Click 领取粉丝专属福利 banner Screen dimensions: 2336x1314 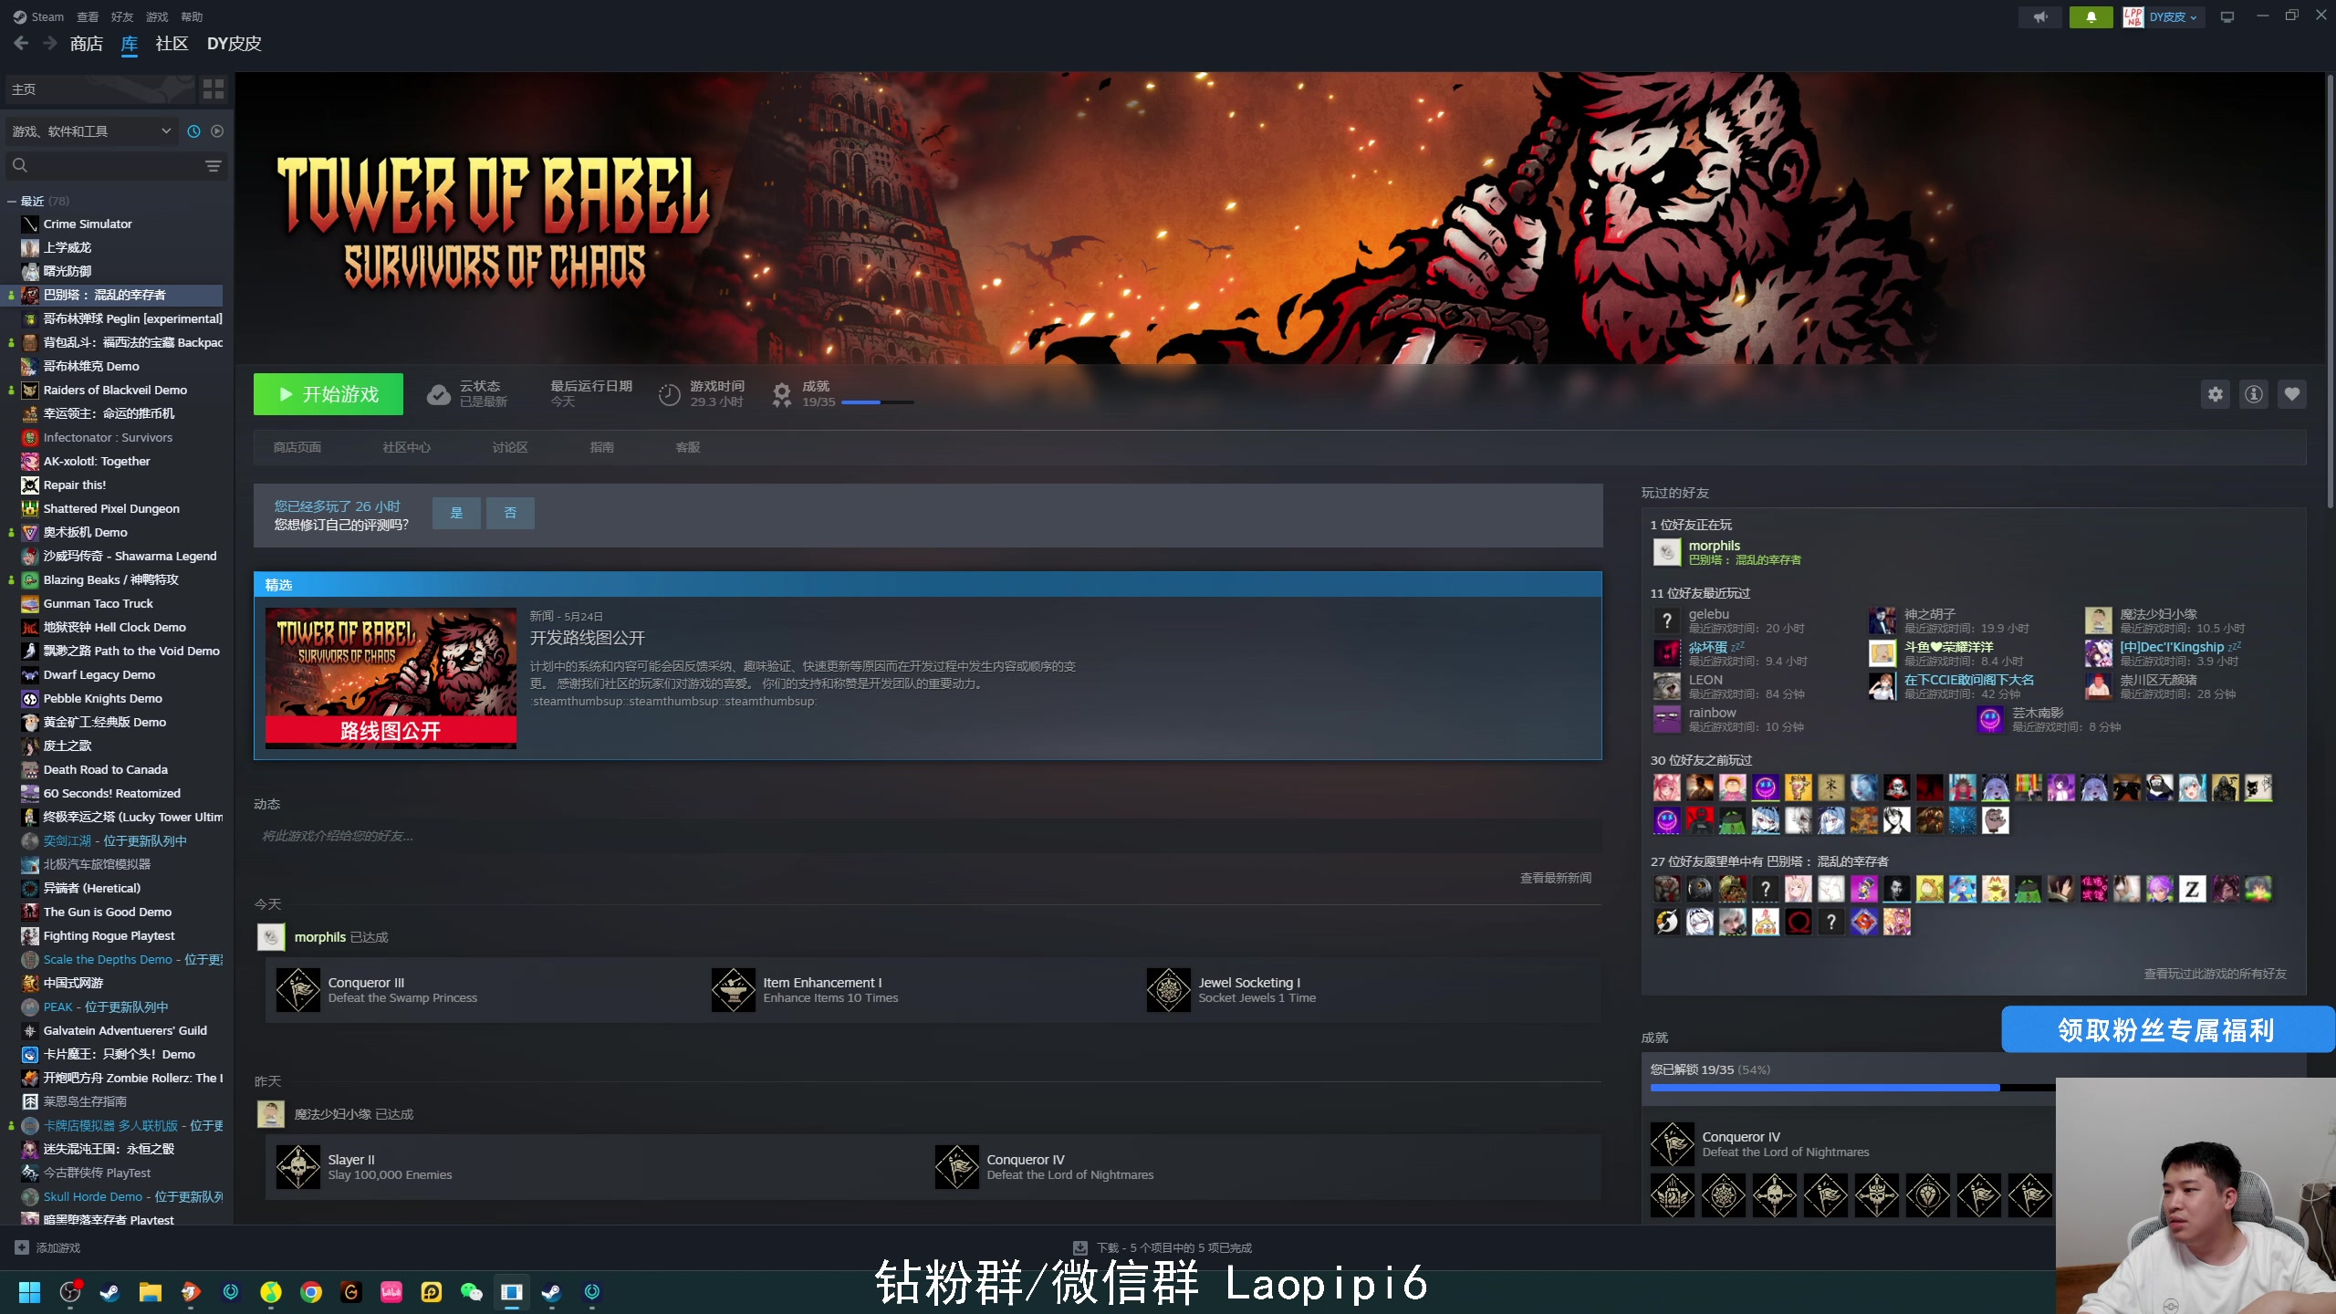point(2166,1029)
